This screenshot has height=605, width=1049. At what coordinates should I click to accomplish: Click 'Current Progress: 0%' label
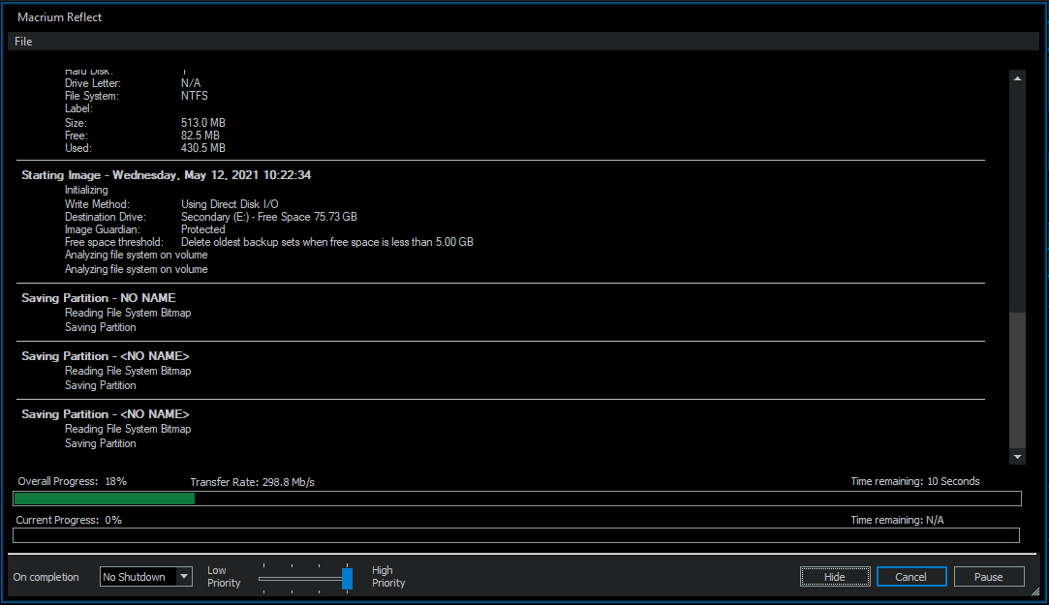point(69,520)
